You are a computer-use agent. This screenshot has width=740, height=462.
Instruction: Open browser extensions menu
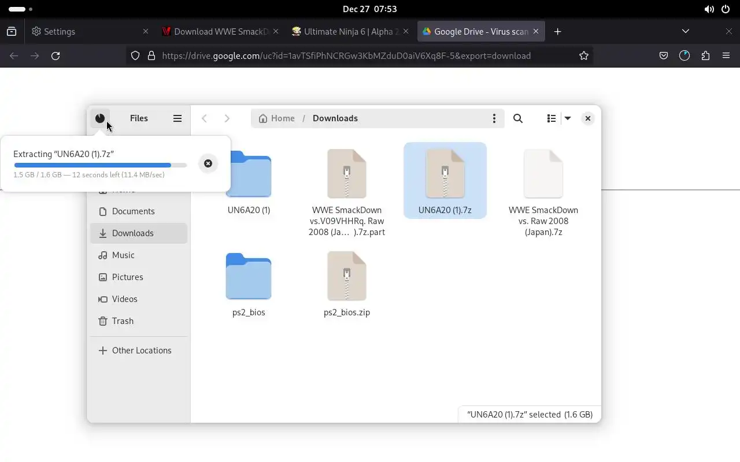[705, 56]
